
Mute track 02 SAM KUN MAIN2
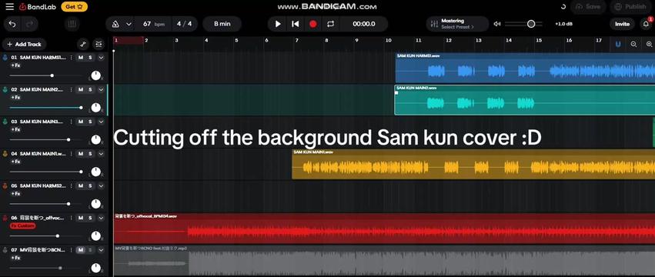click(80, 90)
